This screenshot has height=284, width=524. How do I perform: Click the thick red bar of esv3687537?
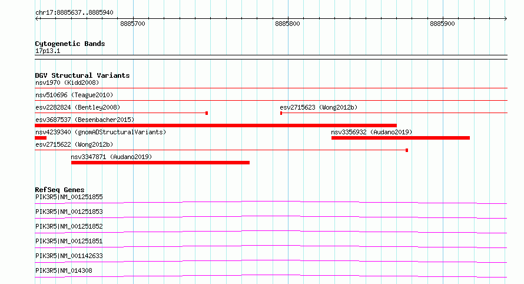(216, 126)
